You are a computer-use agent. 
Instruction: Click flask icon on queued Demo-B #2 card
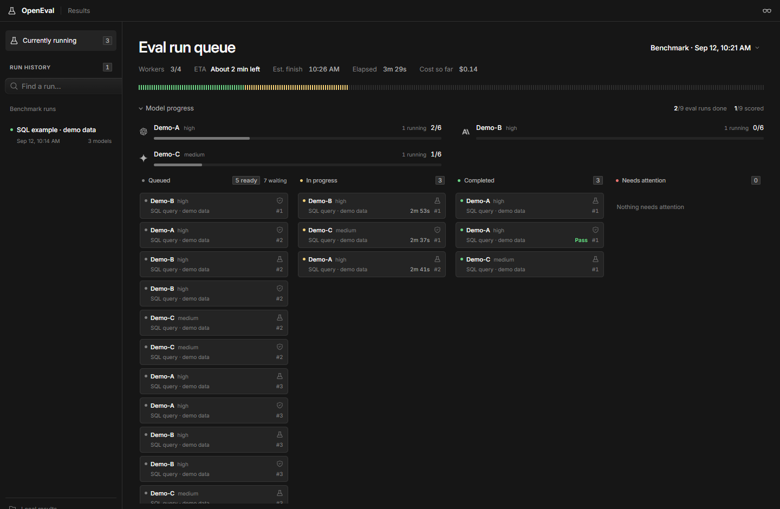coord(279,259)
